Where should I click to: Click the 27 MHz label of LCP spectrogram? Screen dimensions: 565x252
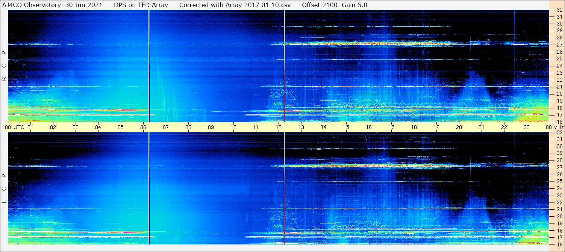pos(559,167)
